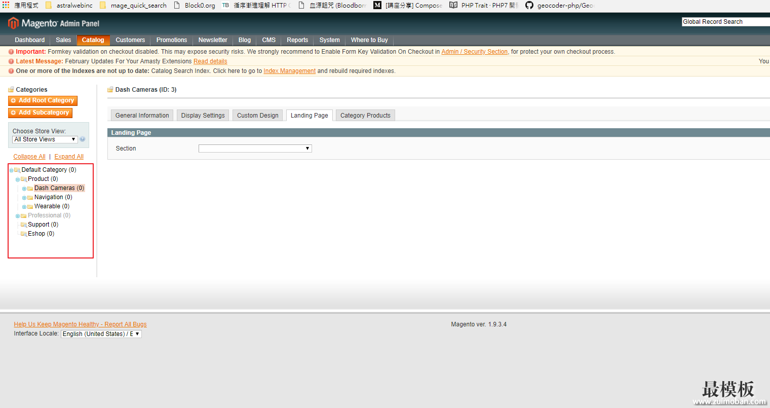Viewport: 770px width, 408px height.
Task: Switch to the Custom Design tab
Action: tap(258, 116)
